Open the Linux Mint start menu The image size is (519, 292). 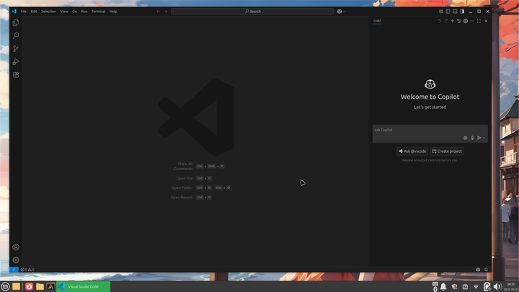tap(5, 287)
